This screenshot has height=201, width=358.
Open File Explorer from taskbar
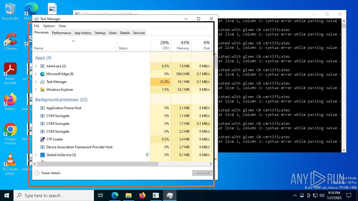pyautogui.click(x=129, y=195)
